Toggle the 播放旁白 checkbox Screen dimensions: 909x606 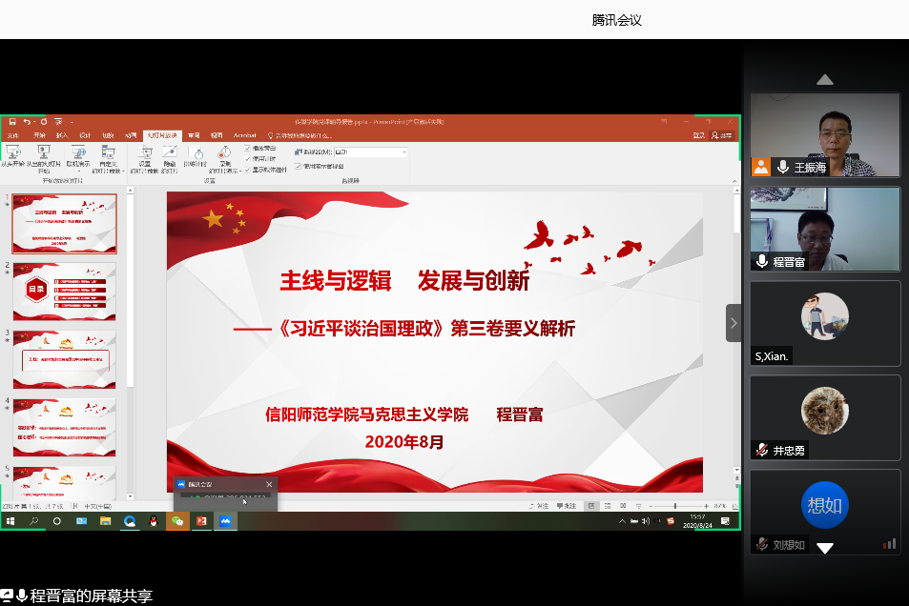coord(248,149)
